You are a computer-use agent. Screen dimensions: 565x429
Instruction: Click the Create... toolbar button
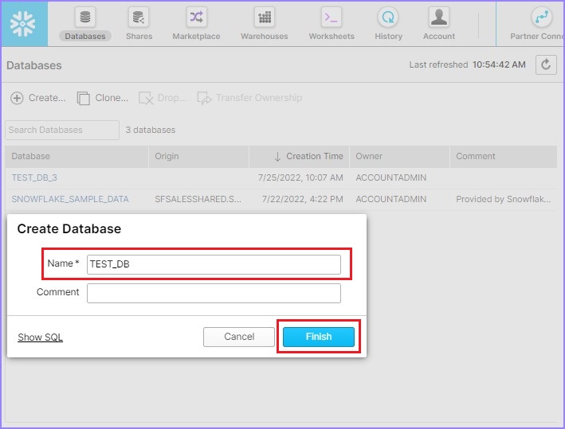[x=37, y=98]
